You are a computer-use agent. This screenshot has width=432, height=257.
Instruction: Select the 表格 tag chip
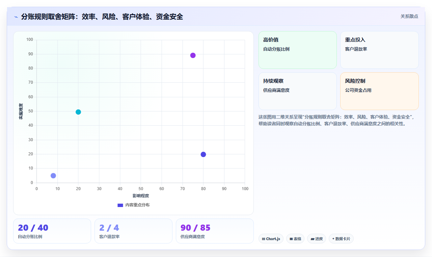click(x=295, y=239)
